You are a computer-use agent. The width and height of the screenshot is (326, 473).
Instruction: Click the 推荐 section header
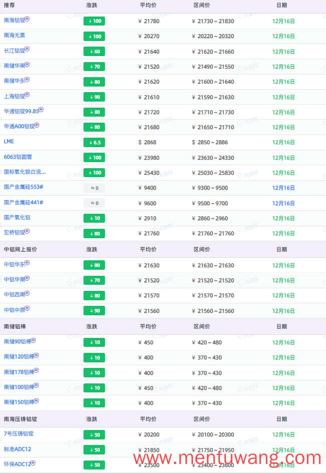pyautogui.click(x=9, y=6)
